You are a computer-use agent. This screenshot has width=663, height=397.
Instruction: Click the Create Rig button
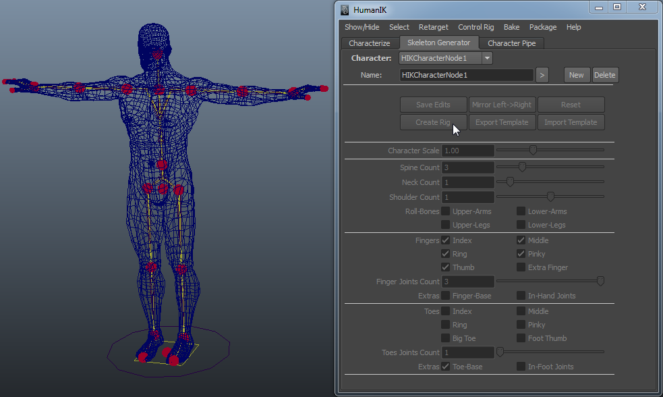pos(433,122)
